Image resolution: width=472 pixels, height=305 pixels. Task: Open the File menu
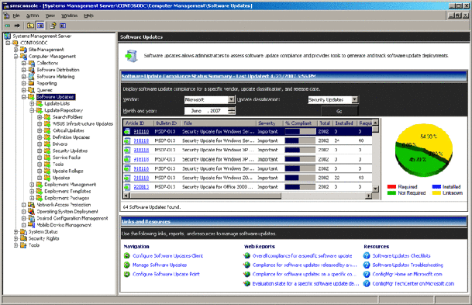click(x=16, y=16)
